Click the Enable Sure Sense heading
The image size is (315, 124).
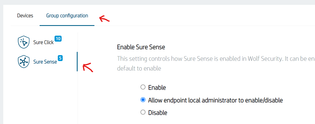click(x=141, y=47)
